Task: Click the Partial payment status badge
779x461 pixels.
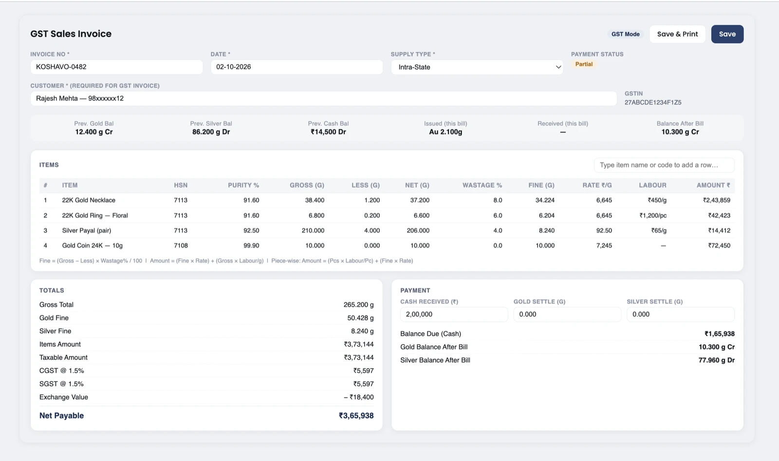Action: coord(584,64)
